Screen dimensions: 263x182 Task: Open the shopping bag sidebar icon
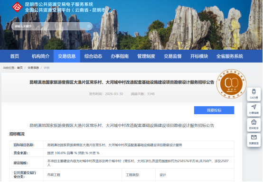[254, 125]
